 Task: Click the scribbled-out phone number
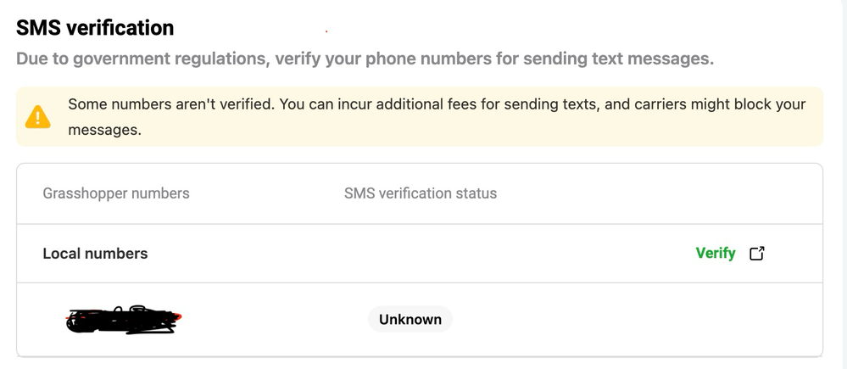pos(124,319)
